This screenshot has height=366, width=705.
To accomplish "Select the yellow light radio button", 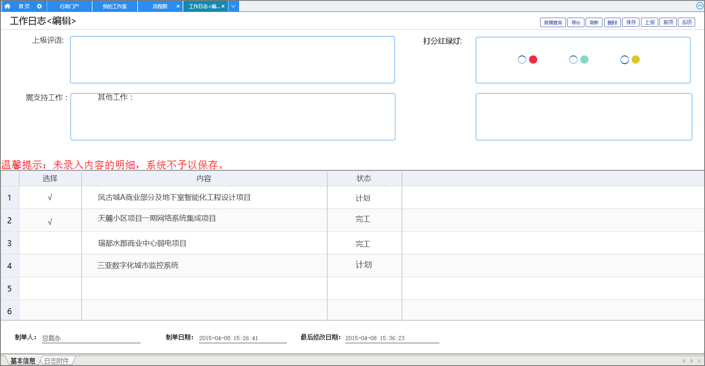I will click(x=625, y=59).
